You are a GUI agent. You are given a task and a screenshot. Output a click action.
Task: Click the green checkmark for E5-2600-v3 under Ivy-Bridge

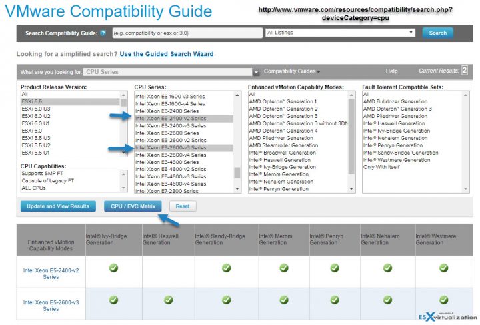113,300
